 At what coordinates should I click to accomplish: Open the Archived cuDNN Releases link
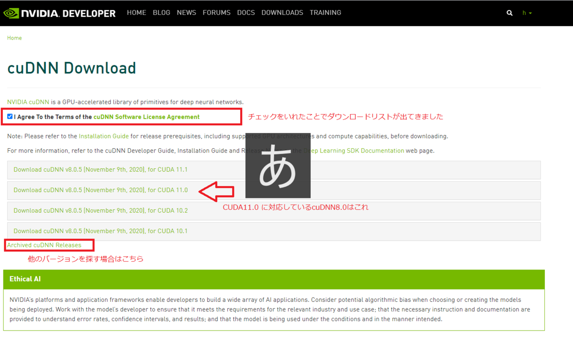click(44, 245)
